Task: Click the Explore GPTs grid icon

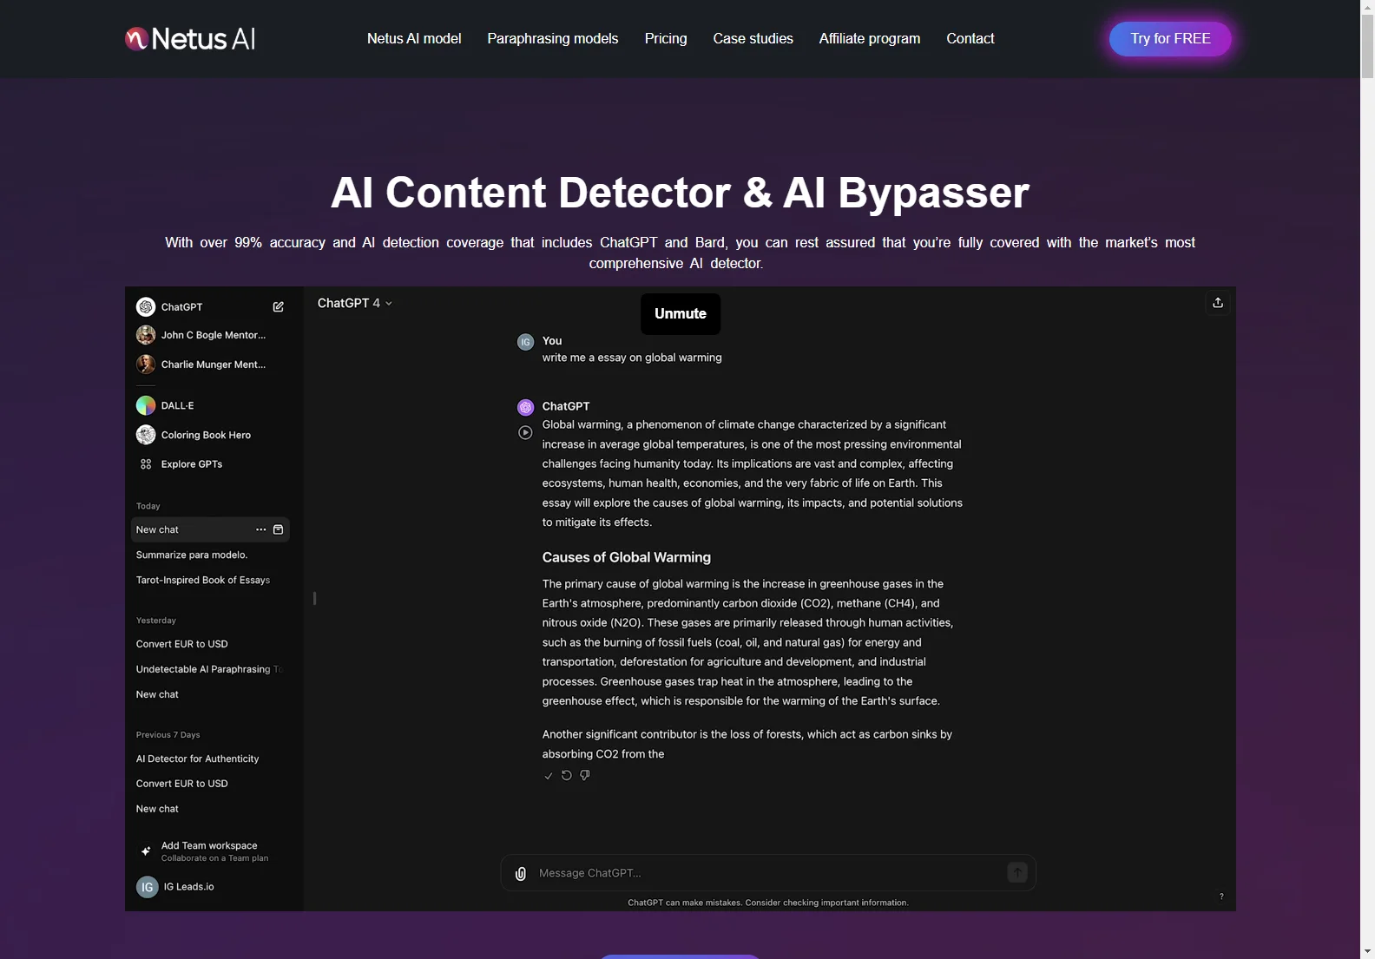Action: point(146,464)
